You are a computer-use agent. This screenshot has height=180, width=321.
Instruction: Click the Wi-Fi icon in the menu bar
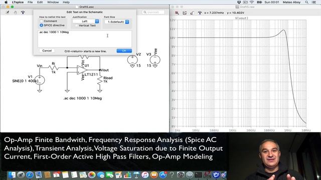tap(252, 2)
